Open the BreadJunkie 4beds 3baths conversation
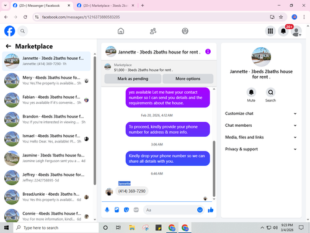The image size is (310, 233). (46, 197)
